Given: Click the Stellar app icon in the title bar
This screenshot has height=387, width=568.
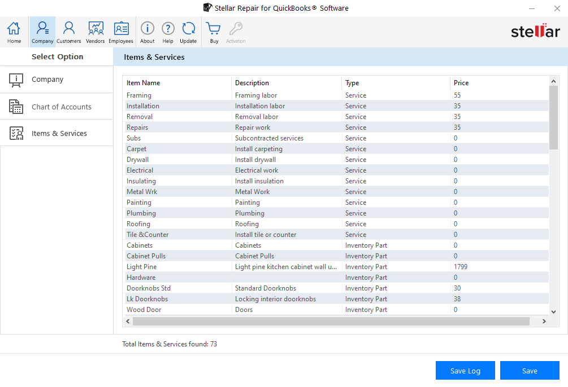Looking at the screenshot, I should tap(207, 7).
